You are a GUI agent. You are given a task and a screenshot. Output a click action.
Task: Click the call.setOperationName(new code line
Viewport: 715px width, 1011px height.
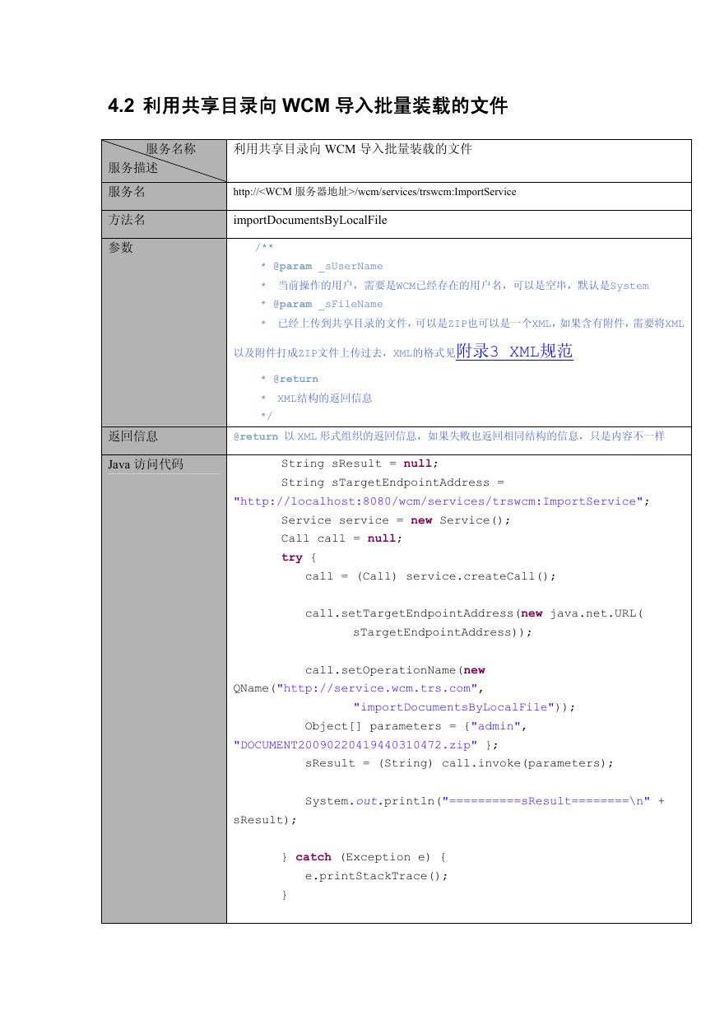tap(395, 670)
